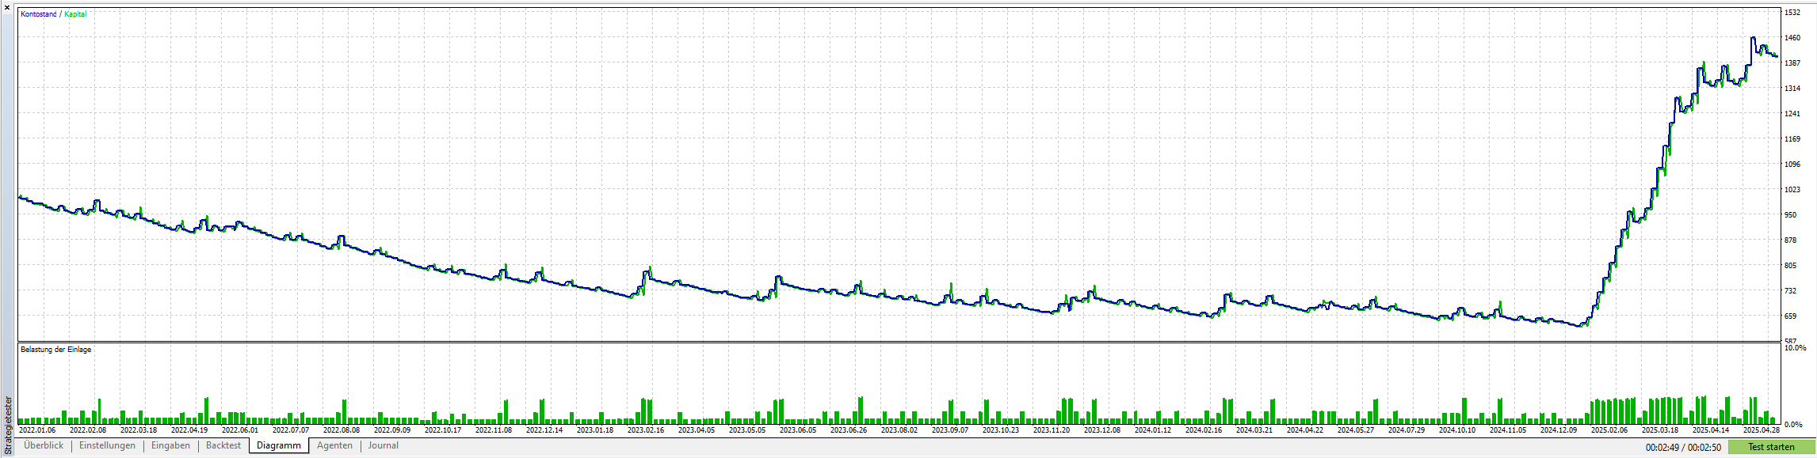Screen dimensions: 1817x458
Task: Click the 1169 axis value
Action: click(1791, 139)
